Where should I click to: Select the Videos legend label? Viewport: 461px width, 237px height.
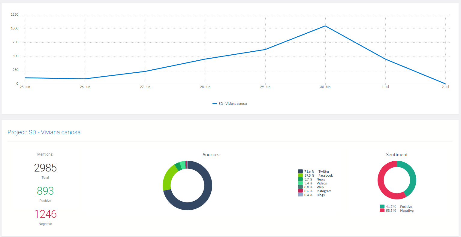click(x=321, y=183)
